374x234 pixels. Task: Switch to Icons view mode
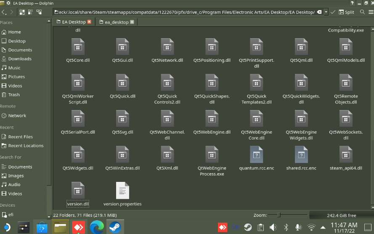22,12
